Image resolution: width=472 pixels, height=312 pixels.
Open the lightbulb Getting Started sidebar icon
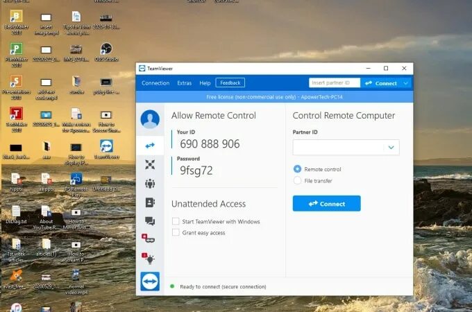(149, 258)
